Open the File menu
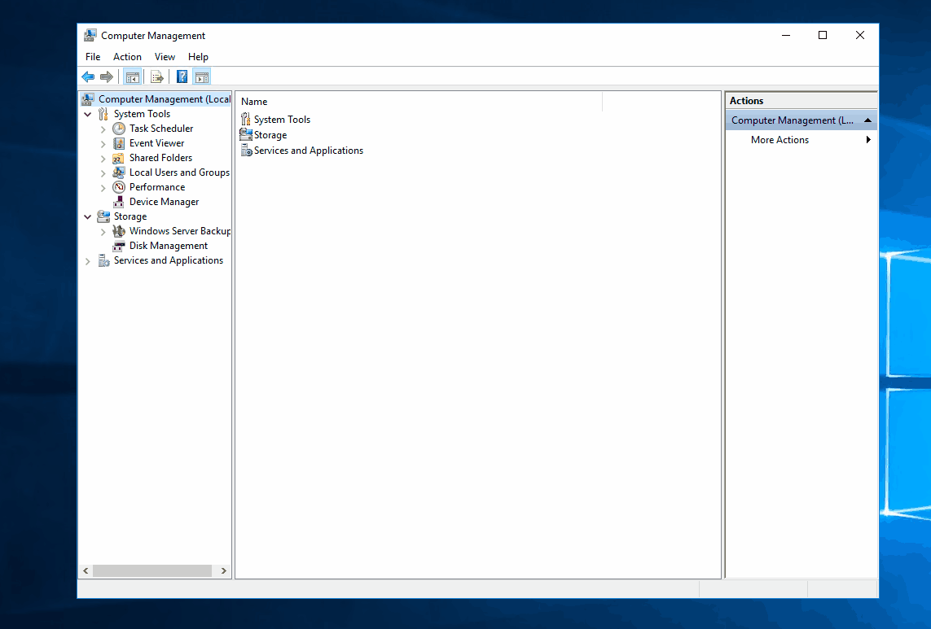Screen dimensions: 931x629 tap(93, 56)
